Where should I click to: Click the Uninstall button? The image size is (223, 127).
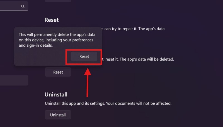tap(58, 115)
